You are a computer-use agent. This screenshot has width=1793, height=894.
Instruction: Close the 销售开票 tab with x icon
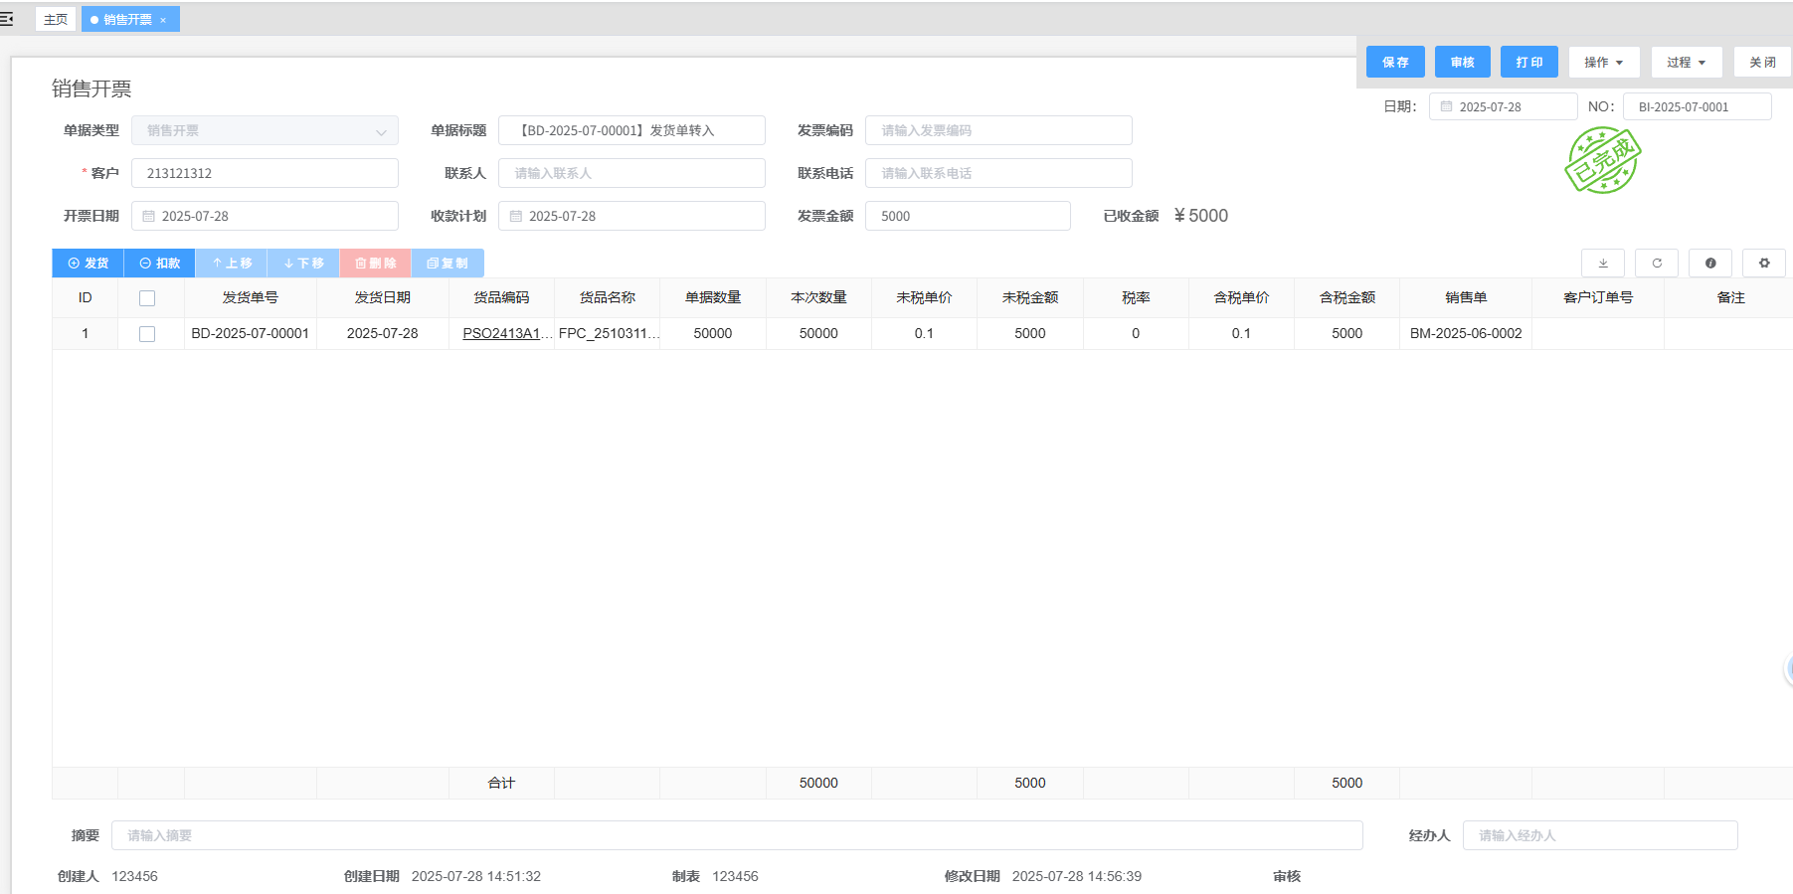pyautogui.click(x=163, y=20)
